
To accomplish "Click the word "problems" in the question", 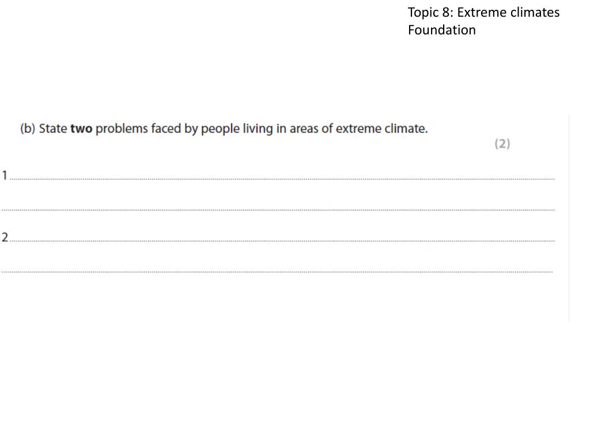I will tap(122, 129).
